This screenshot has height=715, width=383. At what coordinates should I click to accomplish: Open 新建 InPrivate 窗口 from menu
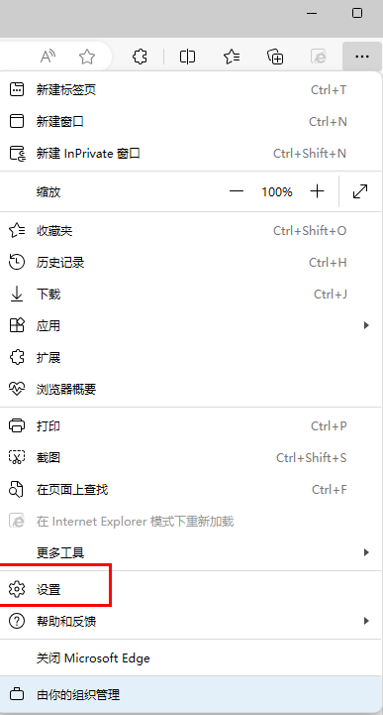click(191, 153)
